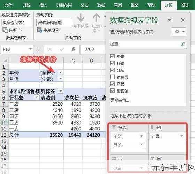The width and height of the screenshot is (195, 174).
Task: Enable the 销售员 field checkbox
Action: pos(112,77)
